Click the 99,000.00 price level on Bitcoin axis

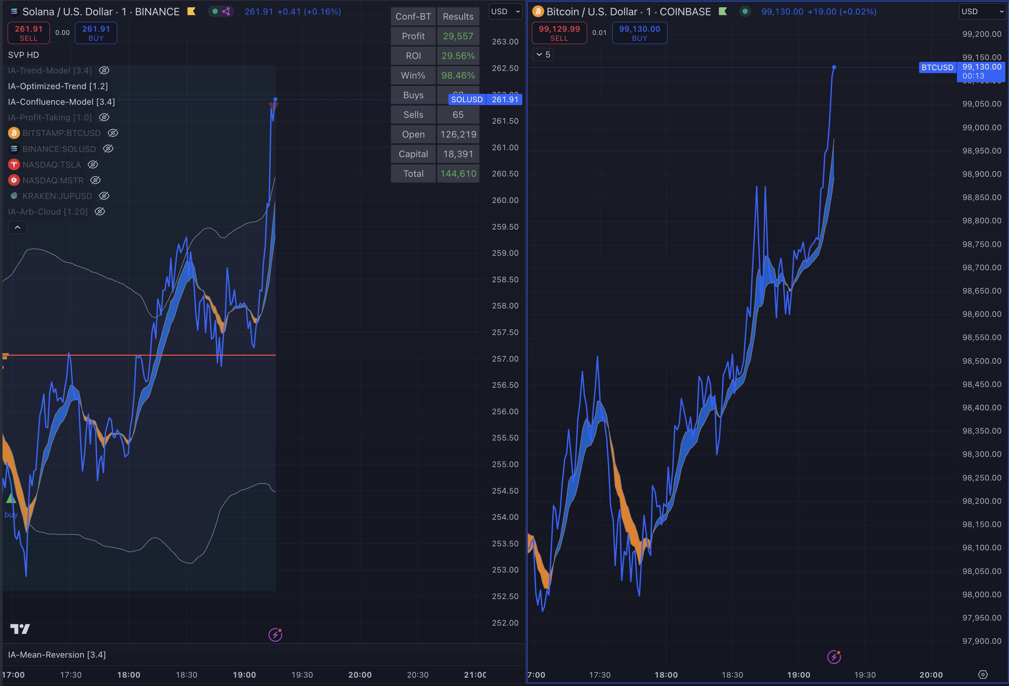point(982,127)
